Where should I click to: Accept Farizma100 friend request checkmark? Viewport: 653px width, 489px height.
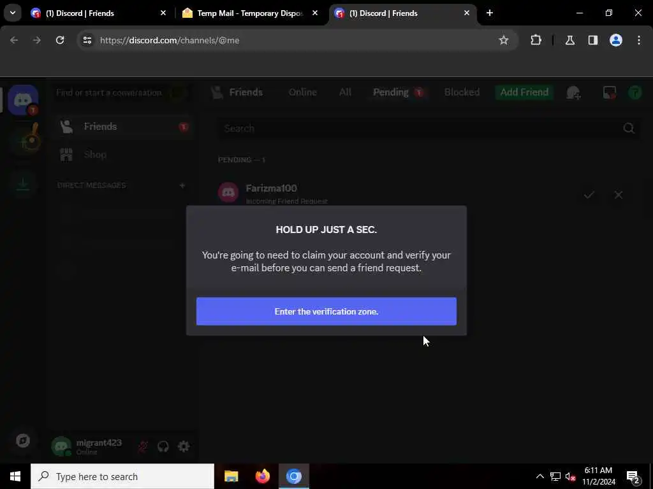click(x=589, y=195)
